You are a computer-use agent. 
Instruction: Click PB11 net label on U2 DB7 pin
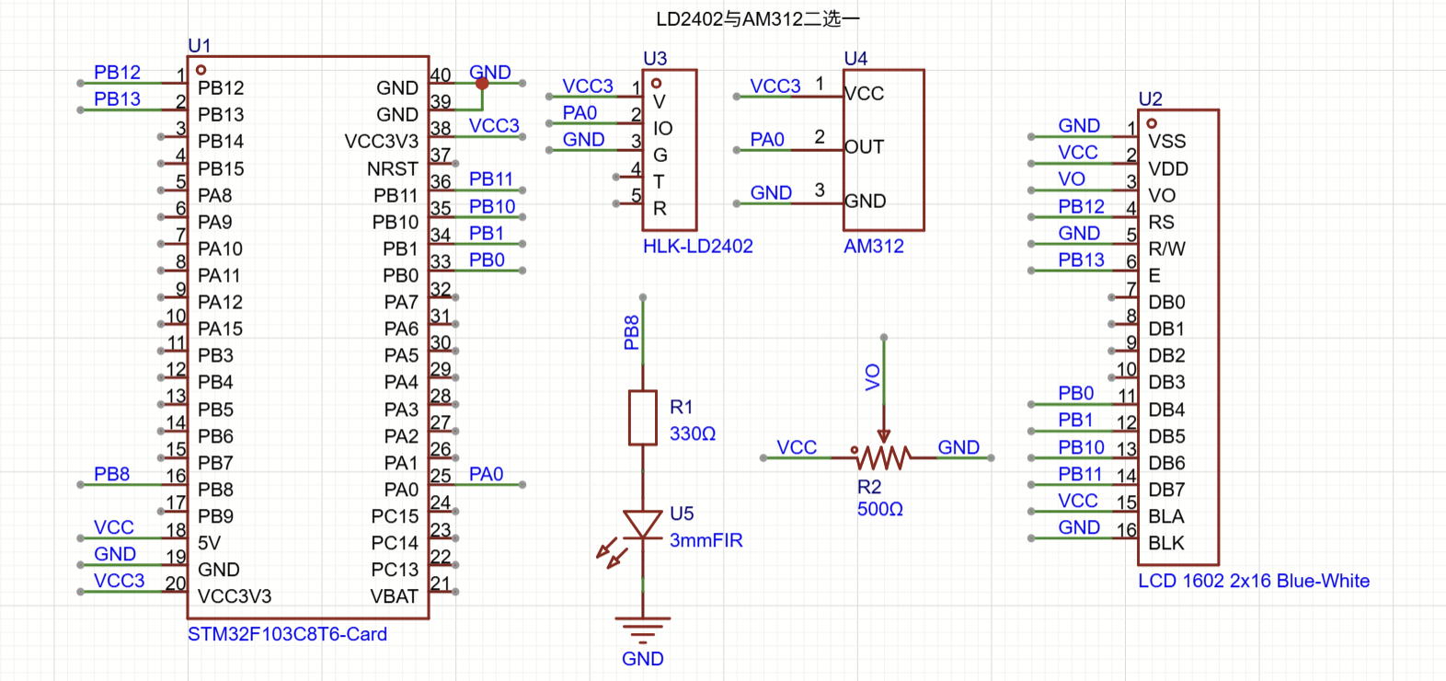click(x=1080, y=474)
